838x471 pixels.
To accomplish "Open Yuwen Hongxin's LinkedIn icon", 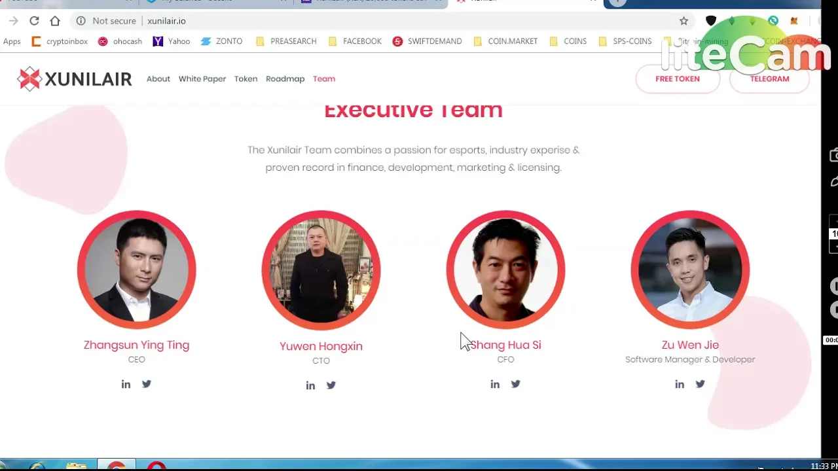I will 310,386.
